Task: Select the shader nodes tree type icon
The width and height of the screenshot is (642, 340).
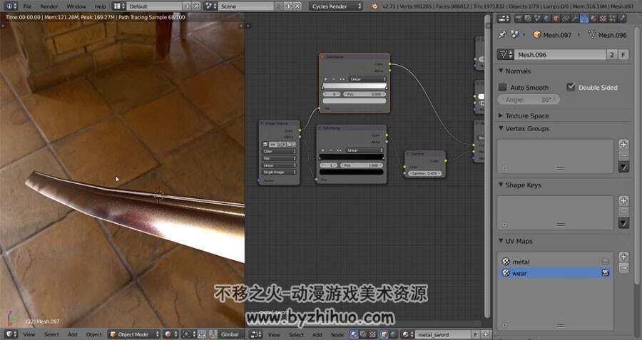Action: [354, 334]
